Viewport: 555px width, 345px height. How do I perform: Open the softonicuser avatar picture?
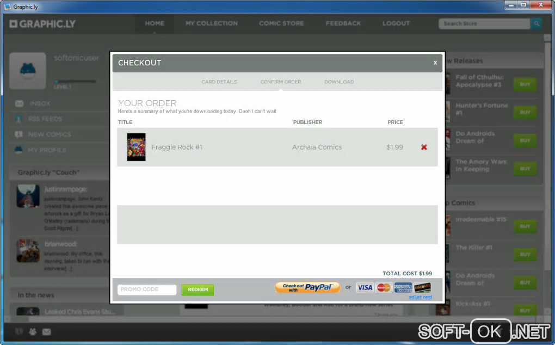[x=28, y=71]
